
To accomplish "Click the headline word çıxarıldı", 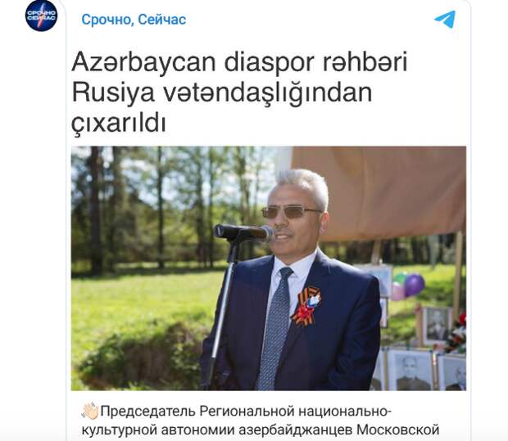I will (119, 124).
